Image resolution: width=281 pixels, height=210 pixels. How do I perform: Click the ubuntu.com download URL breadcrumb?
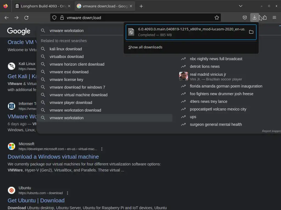coord(41,193)
